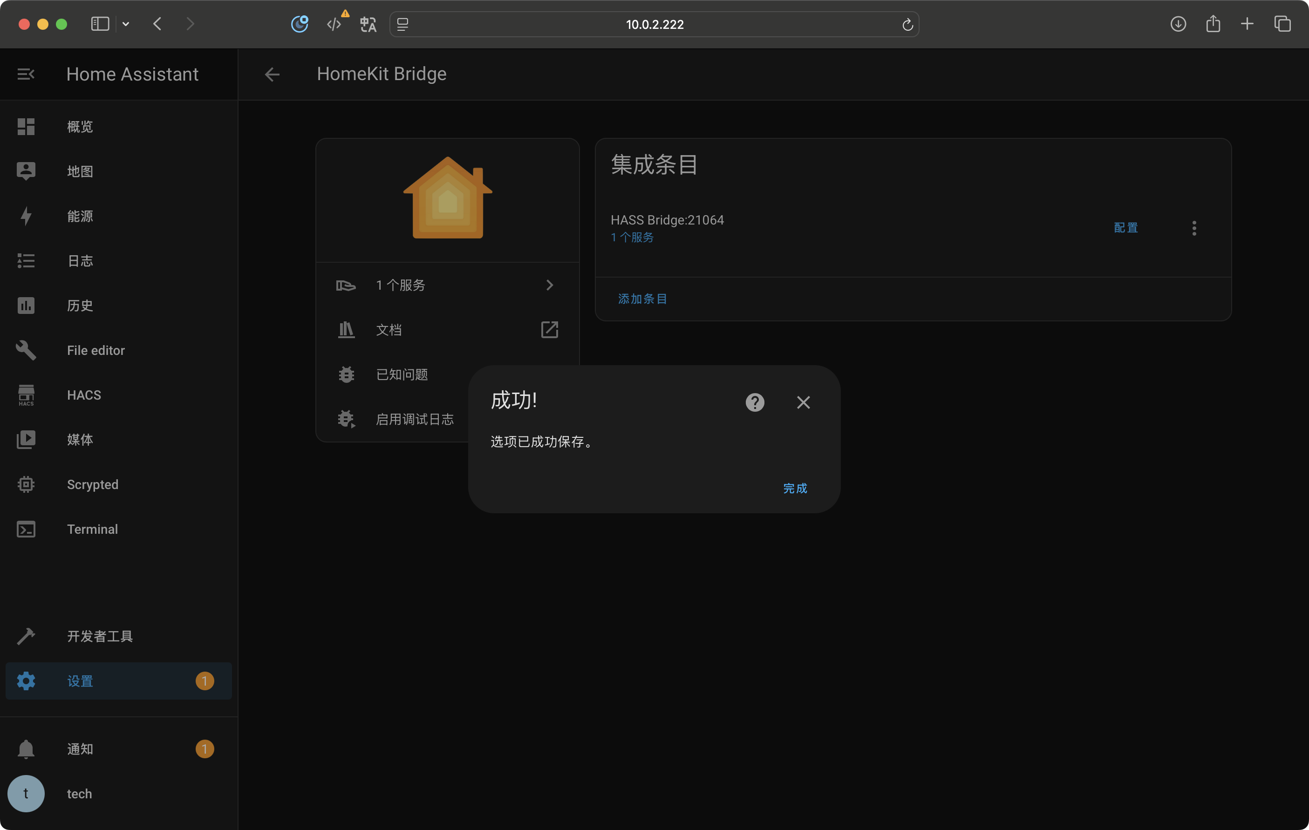Open the 地图 map panel icon
The image size is (1309, 830).
(x=26, y=171)
